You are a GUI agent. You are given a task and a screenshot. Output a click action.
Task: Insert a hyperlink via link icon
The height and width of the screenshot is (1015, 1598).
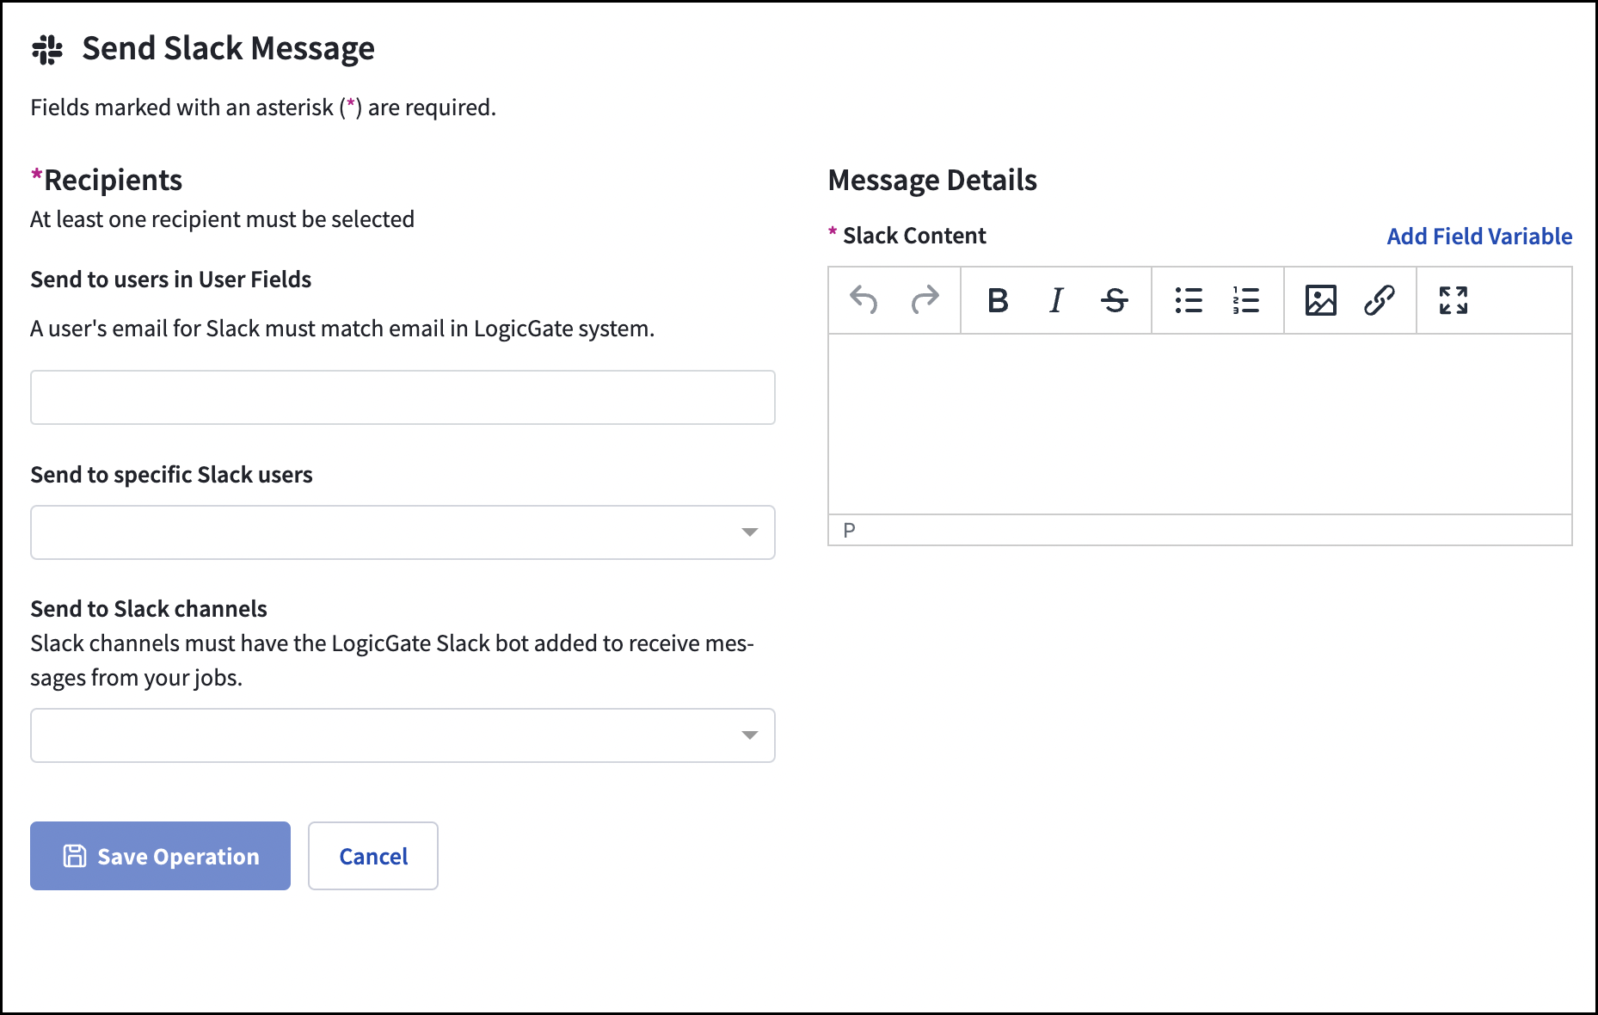click(x=1379, y=300)
